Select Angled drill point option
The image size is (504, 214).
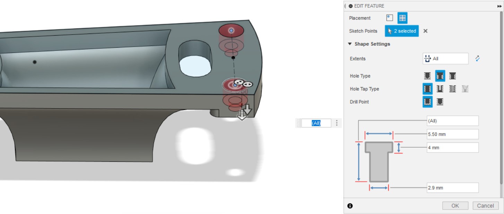pos(440,102)
